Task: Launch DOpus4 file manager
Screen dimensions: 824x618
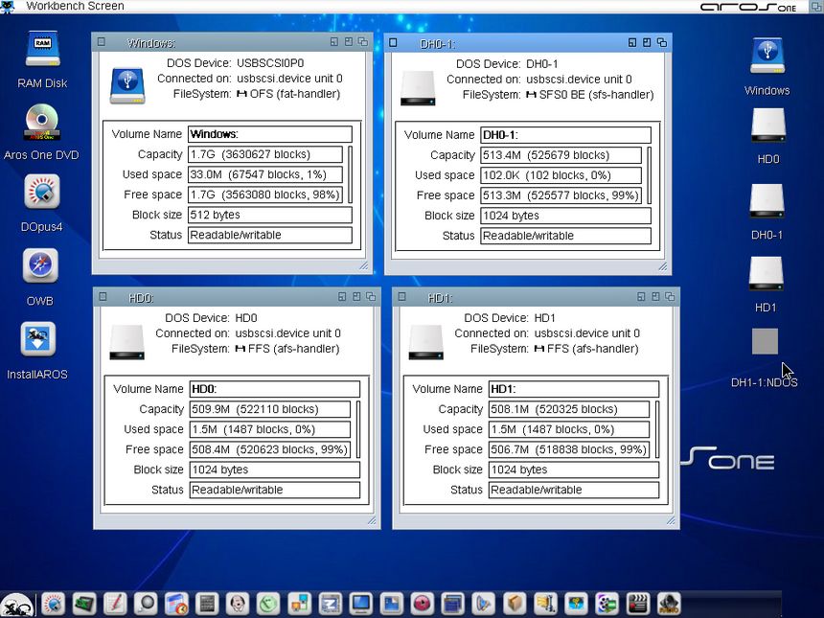Action: tap(41, 193)
